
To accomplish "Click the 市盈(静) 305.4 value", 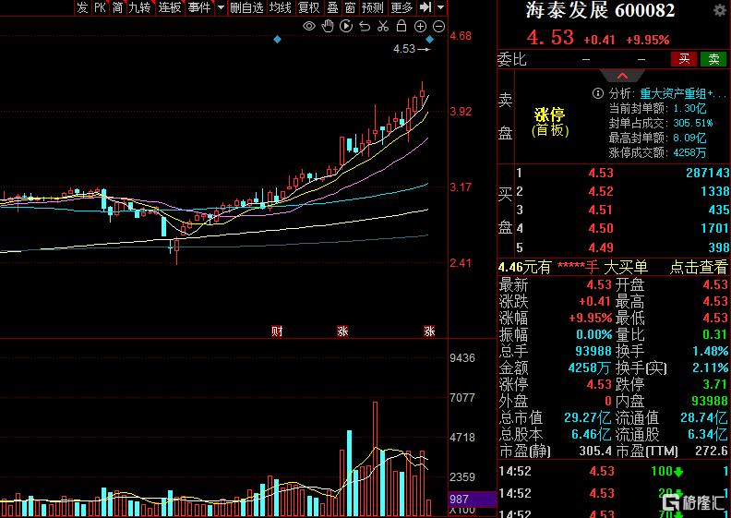I will coord(595,451).
